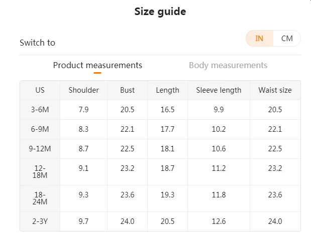The image size is (311, 238).
Task: Click the Waist size column header
Action: [275, 90]
